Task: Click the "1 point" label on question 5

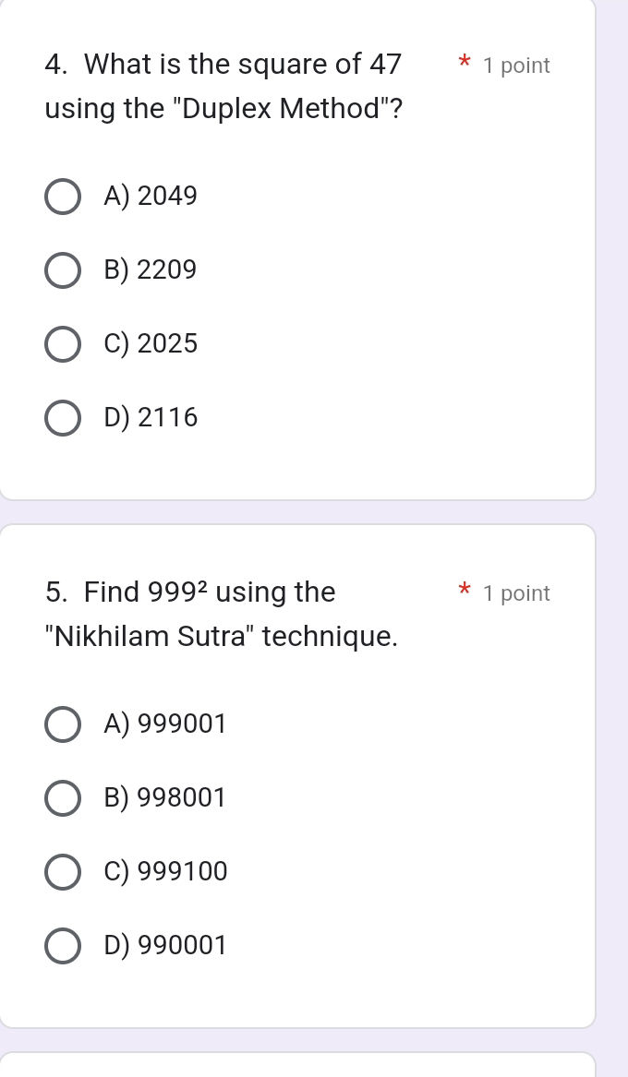Action: [x=516, y=593]
